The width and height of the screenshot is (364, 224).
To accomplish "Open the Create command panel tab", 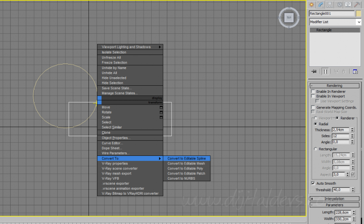I will [312, 4].
